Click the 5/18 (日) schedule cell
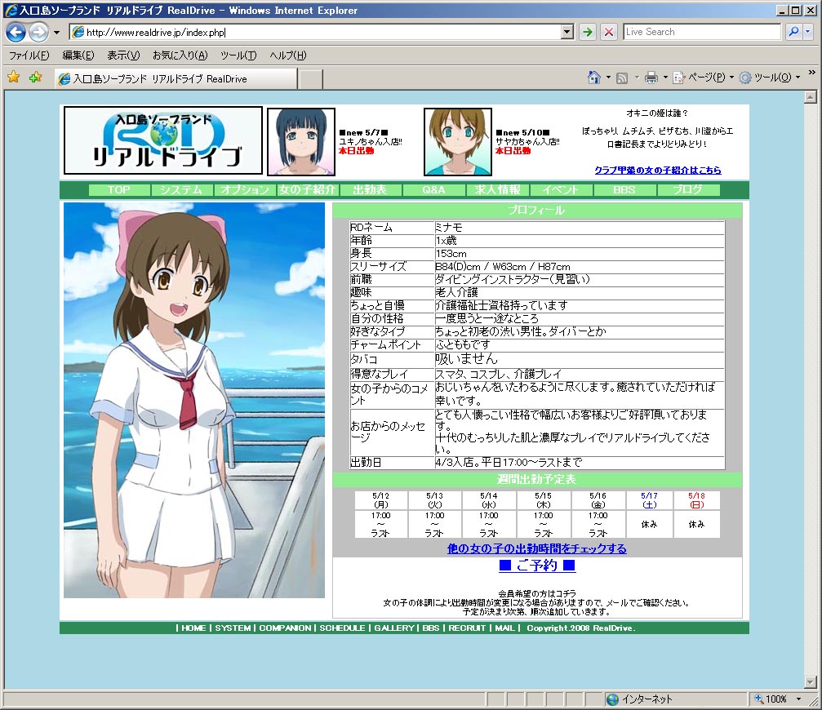This screenshot has height=710, width=822. point(696,500)
